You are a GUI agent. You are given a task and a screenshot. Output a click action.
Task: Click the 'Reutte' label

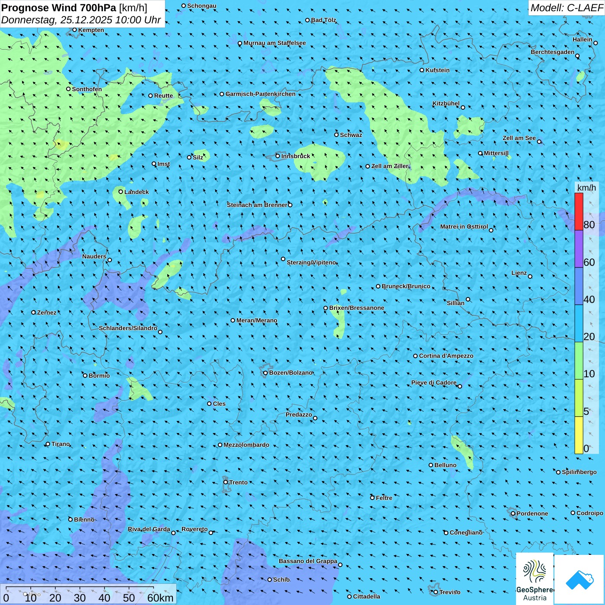163,96
